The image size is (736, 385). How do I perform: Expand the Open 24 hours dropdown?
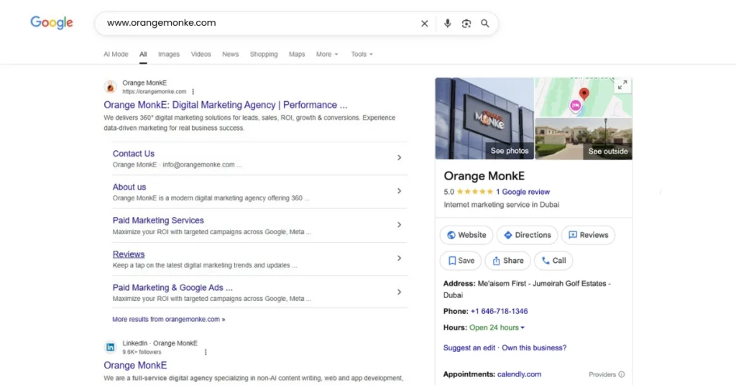click(497, 328)
